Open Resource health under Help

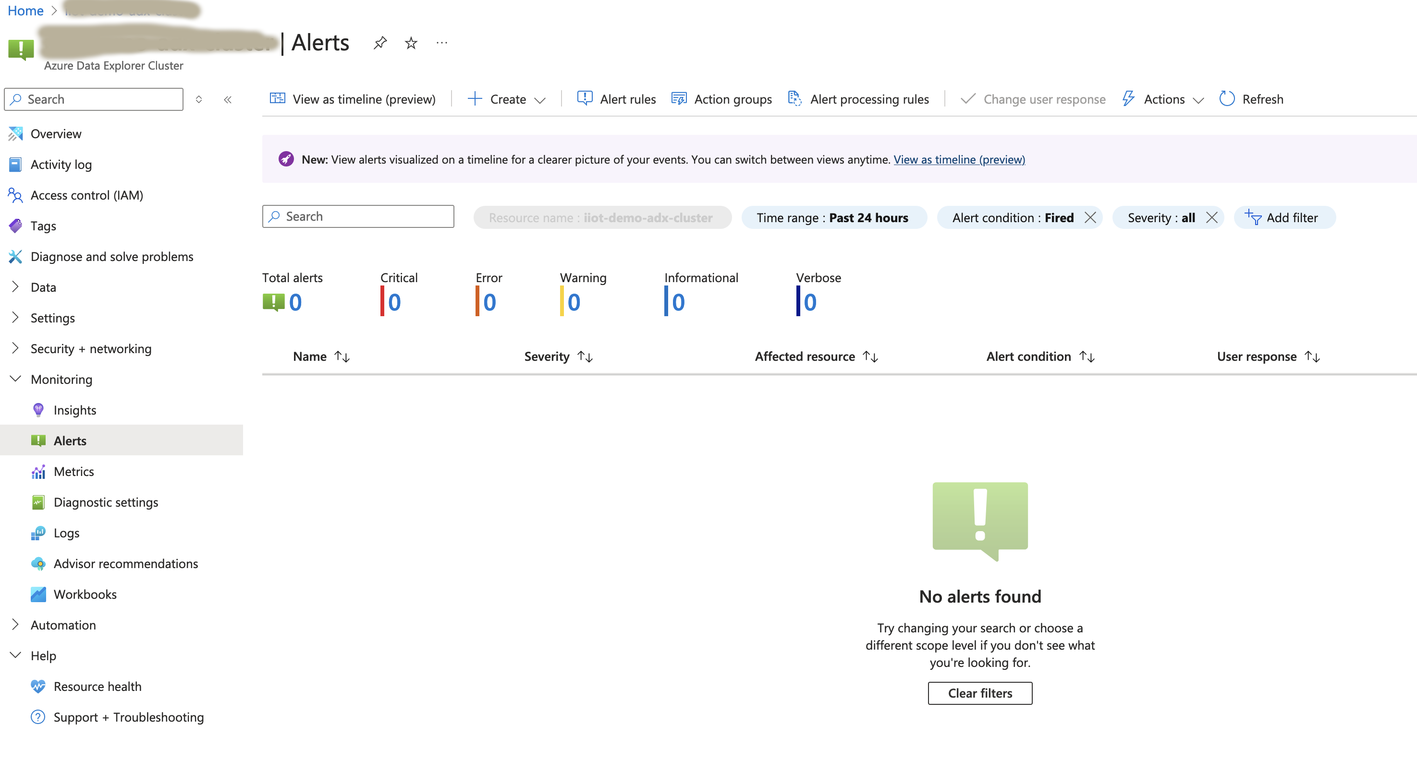[x=98, y=687]
